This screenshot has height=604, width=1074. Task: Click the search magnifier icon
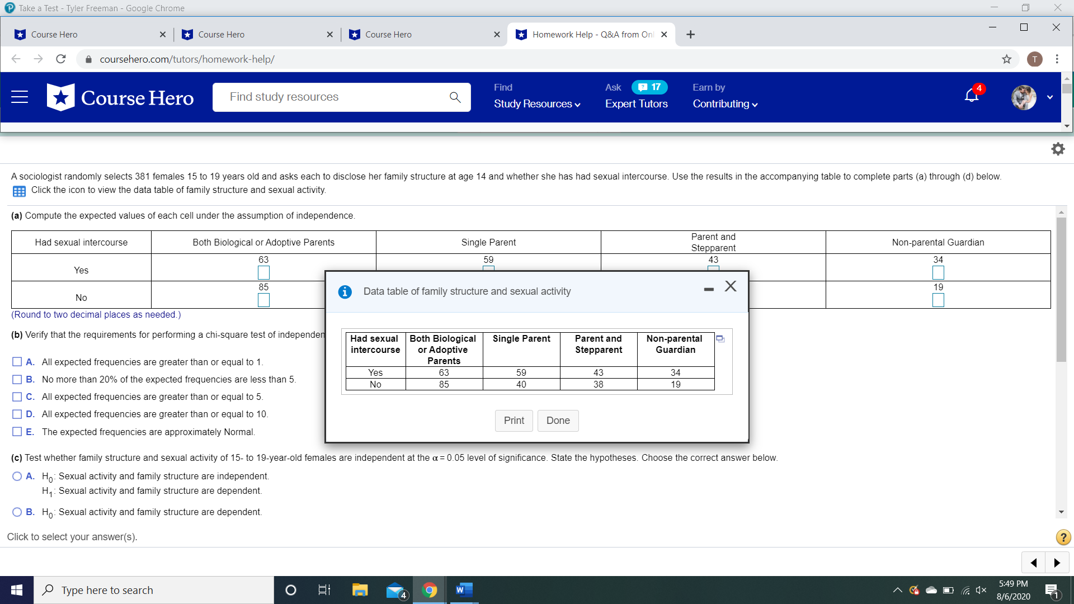(x=455, y=97)
